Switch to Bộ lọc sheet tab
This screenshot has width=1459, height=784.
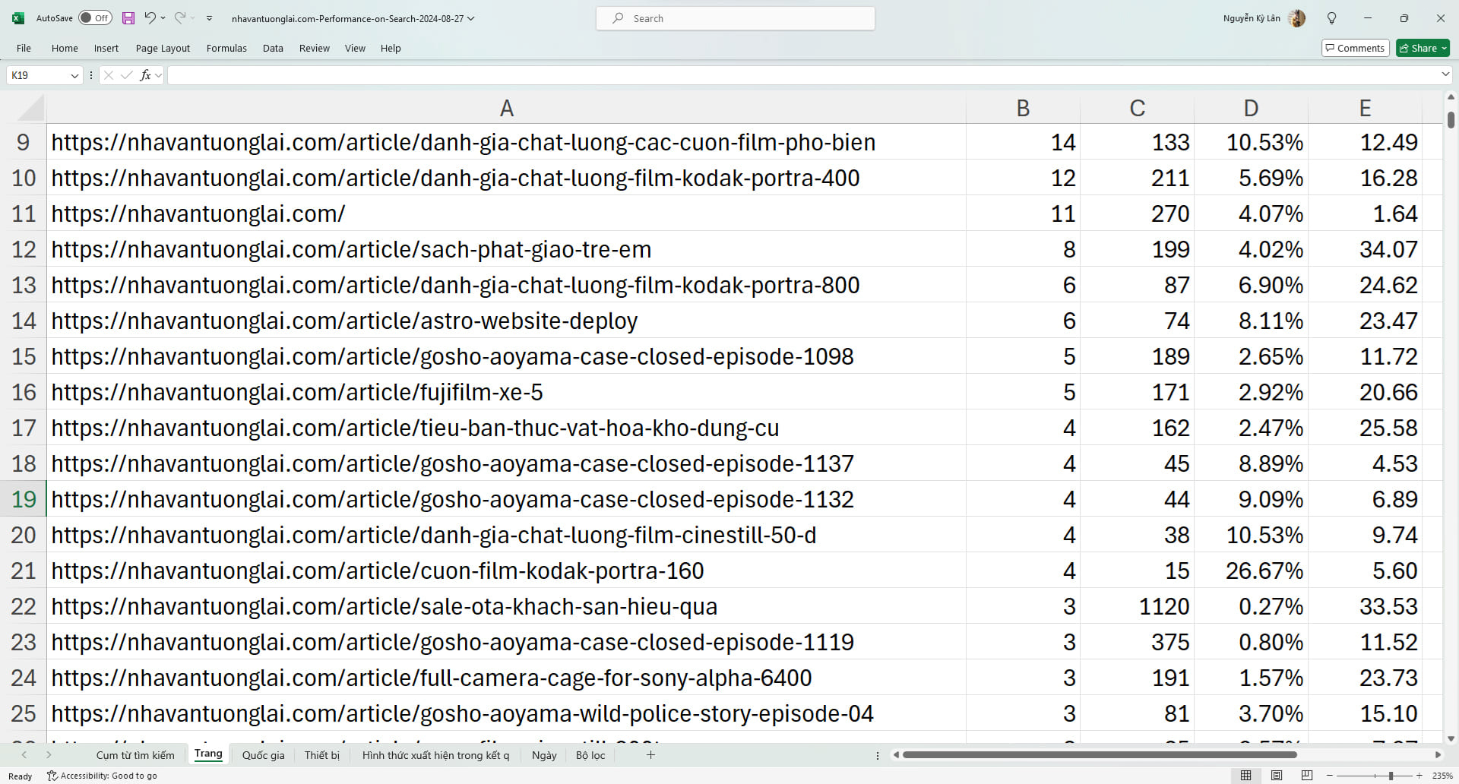click(x=590, y=755)
